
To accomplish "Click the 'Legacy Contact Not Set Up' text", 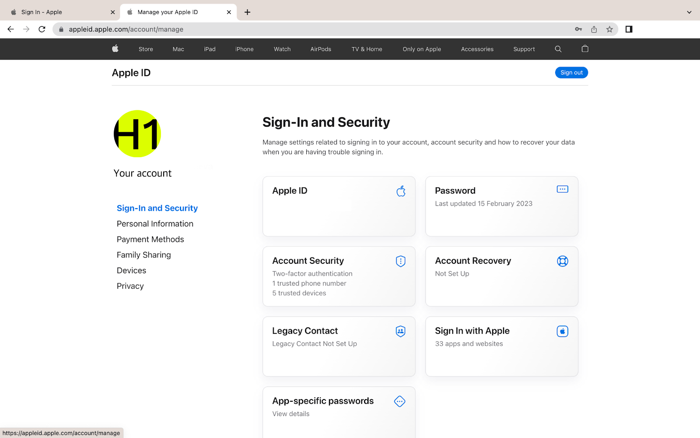I will (315, 344).
